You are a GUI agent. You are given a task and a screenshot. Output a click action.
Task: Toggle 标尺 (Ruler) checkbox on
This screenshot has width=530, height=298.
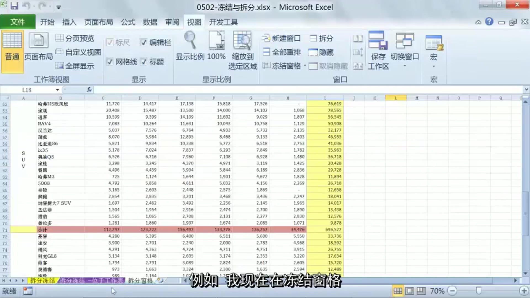tap(109, 42)
